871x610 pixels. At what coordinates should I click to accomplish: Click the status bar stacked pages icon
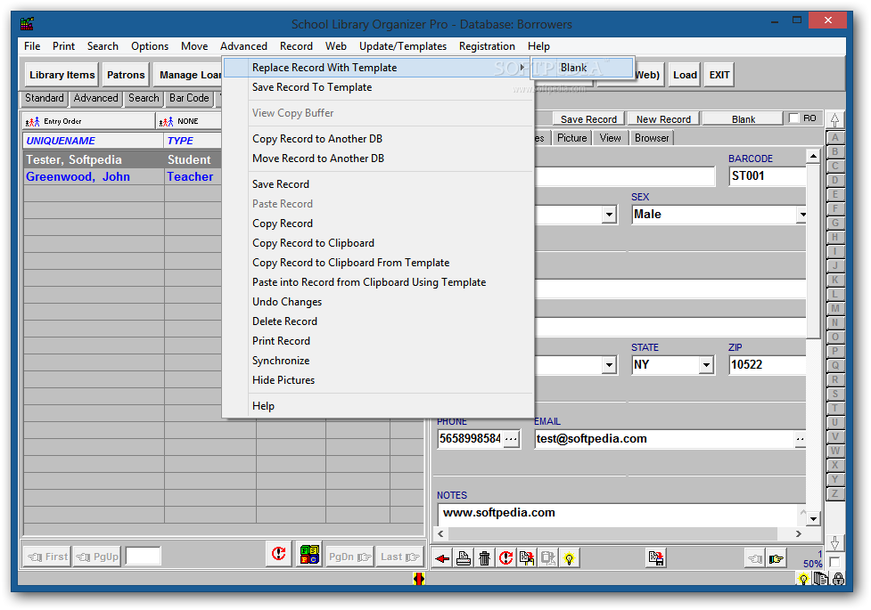820,579
